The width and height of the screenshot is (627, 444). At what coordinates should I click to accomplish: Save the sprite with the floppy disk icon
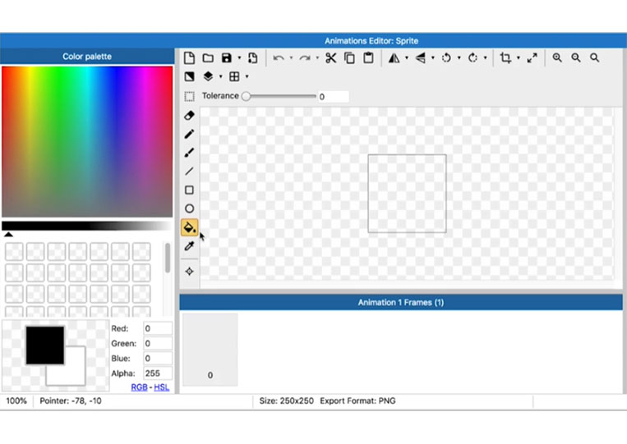tap(227, 58)
